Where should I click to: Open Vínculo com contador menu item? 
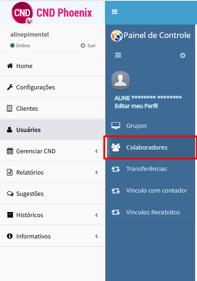click(x=150, y=191)
